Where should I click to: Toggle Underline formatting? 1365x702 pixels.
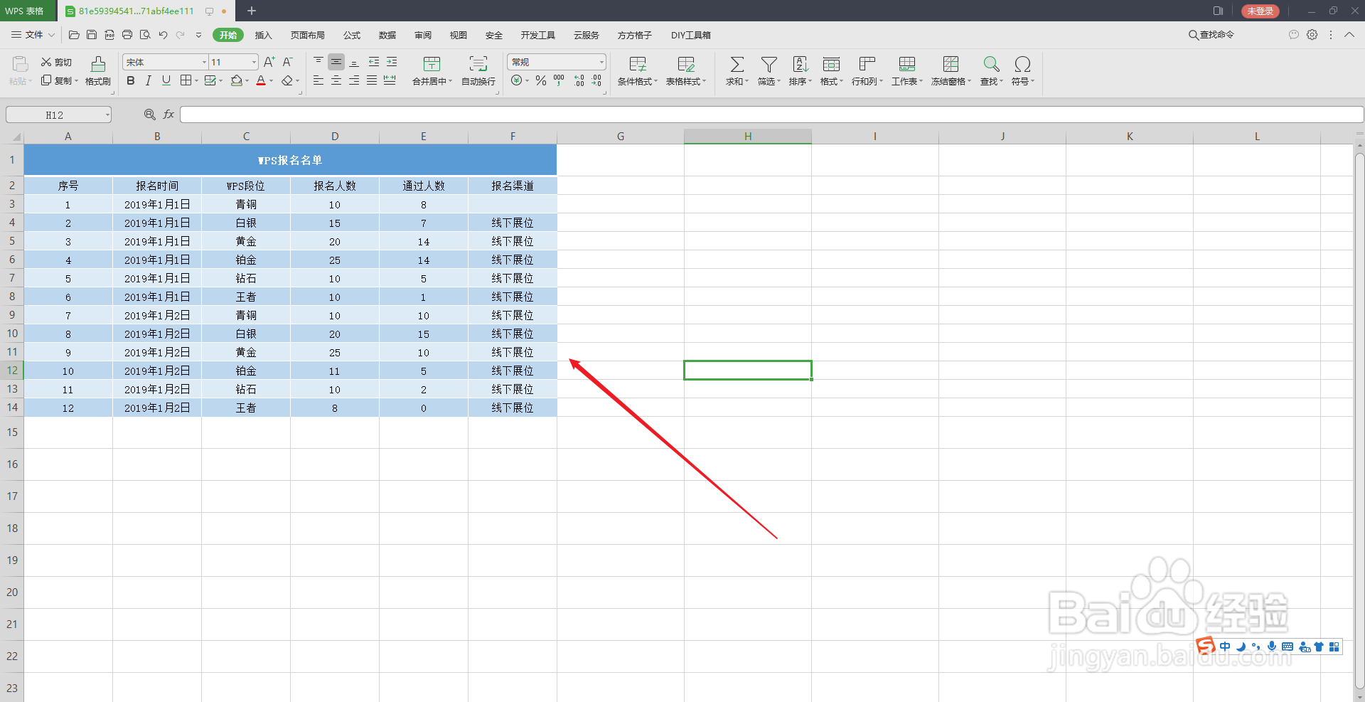[166, 80]
